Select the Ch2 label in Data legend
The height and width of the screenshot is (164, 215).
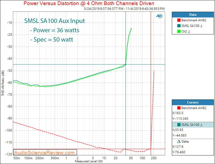[x=186, y=31]
